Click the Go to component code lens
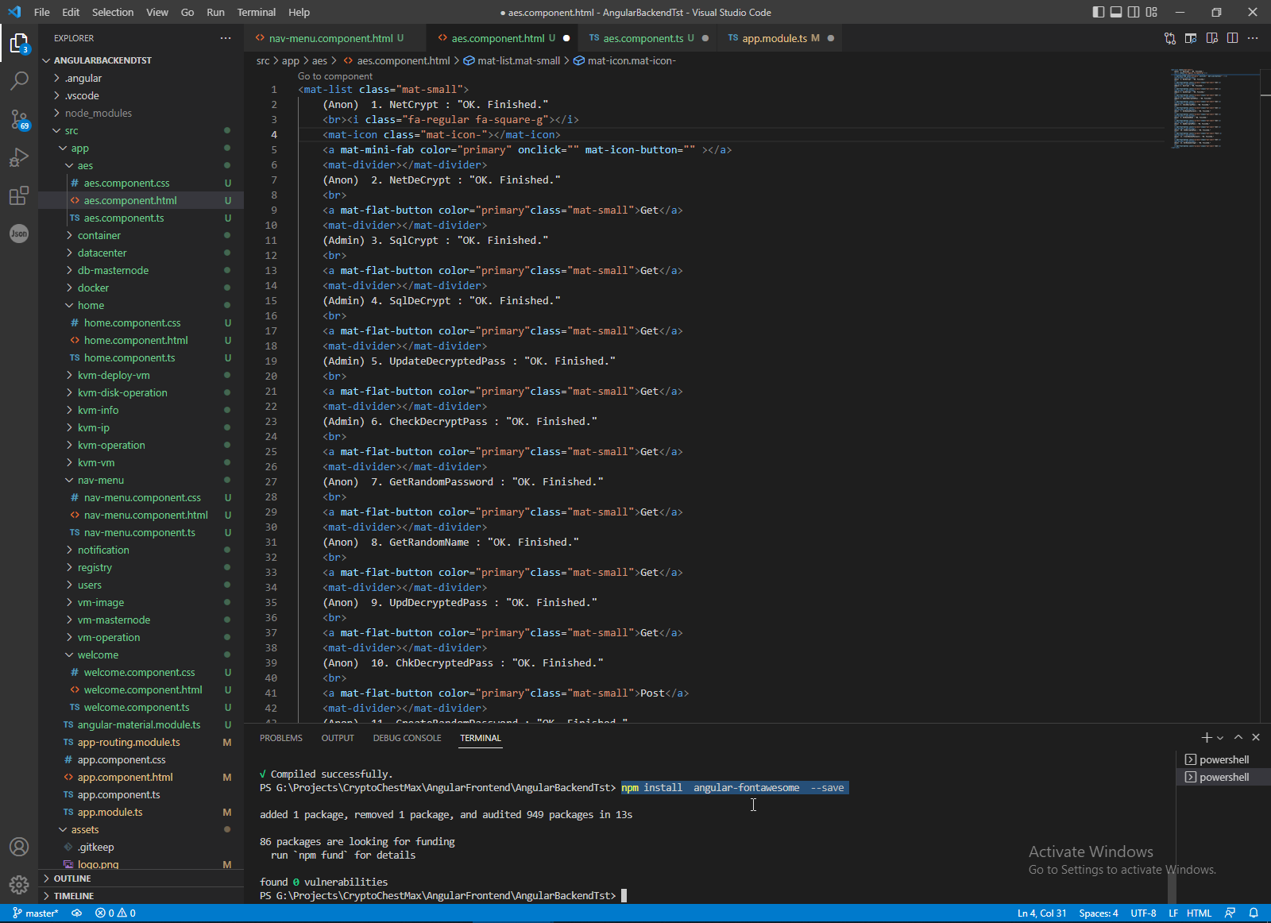1271x923 pixels. pos(335,76)
